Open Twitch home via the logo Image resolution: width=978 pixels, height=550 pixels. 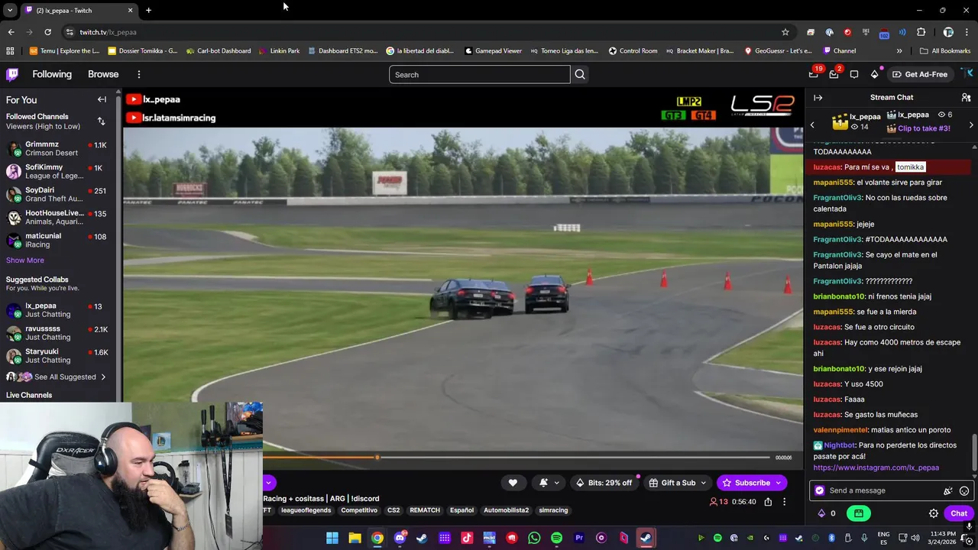click(x=12, y=74)
